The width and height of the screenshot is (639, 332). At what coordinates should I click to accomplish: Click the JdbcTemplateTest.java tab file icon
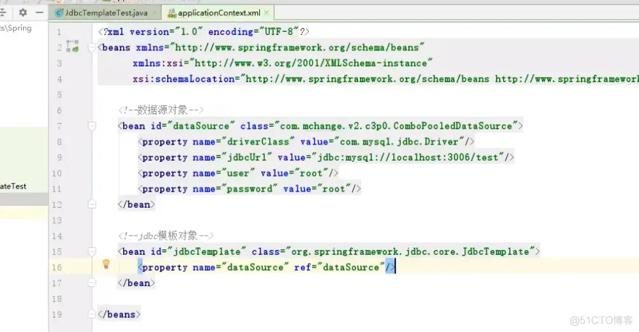[x=59, y=13]
